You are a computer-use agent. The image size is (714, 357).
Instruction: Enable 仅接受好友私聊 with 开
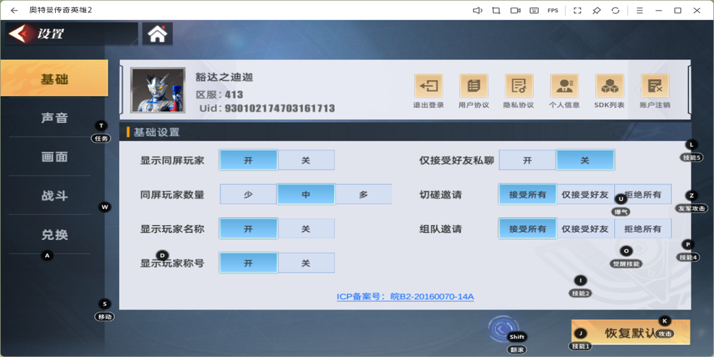[527, 160]
